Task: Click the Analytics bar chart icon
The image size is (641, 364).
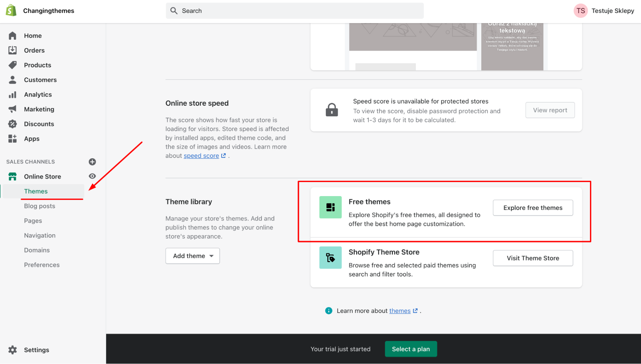Action: 12,94
